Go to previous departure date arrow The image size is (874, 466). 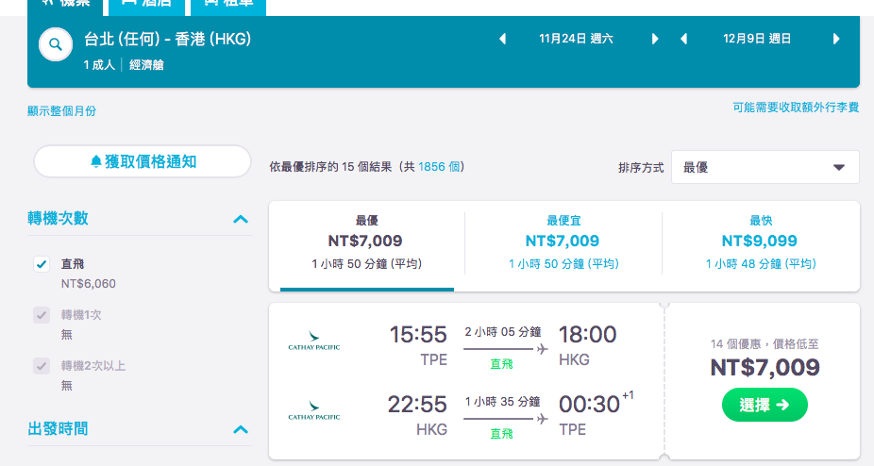click(x=502, y=39)
